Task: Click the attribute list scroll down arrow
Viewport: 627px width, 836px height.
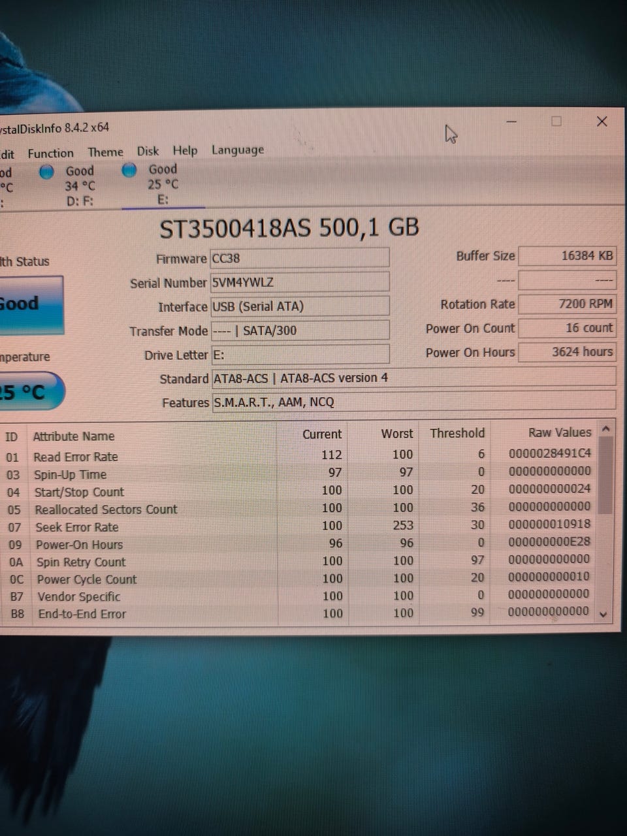Action: pos(603,614)
